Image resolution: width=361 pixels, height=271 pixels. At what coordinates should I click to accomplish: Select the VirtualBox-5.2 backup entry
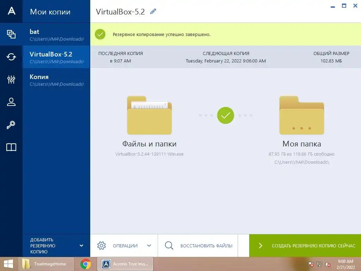point(56,57)
